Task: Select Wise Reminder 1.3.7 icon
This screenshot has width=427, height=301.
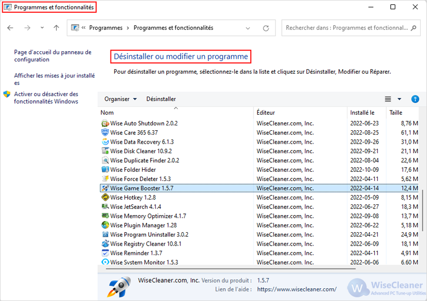Action: 105,253
